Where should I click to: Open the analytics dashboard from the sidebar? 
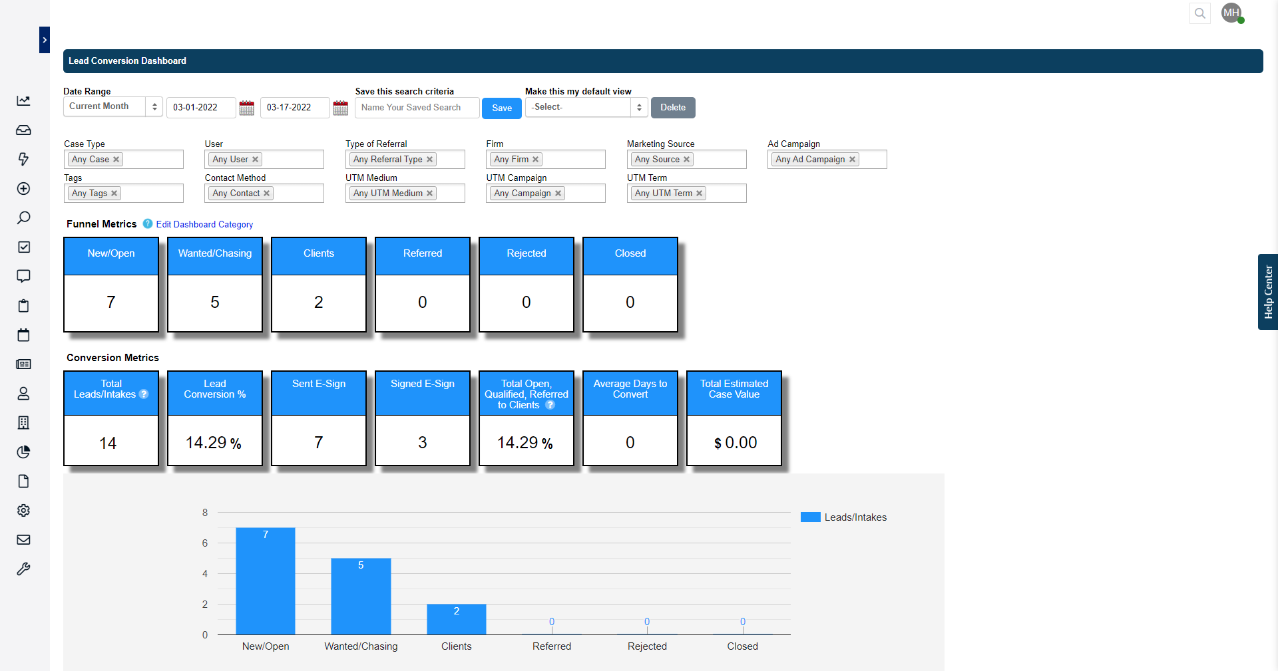[x=24, y=101]
